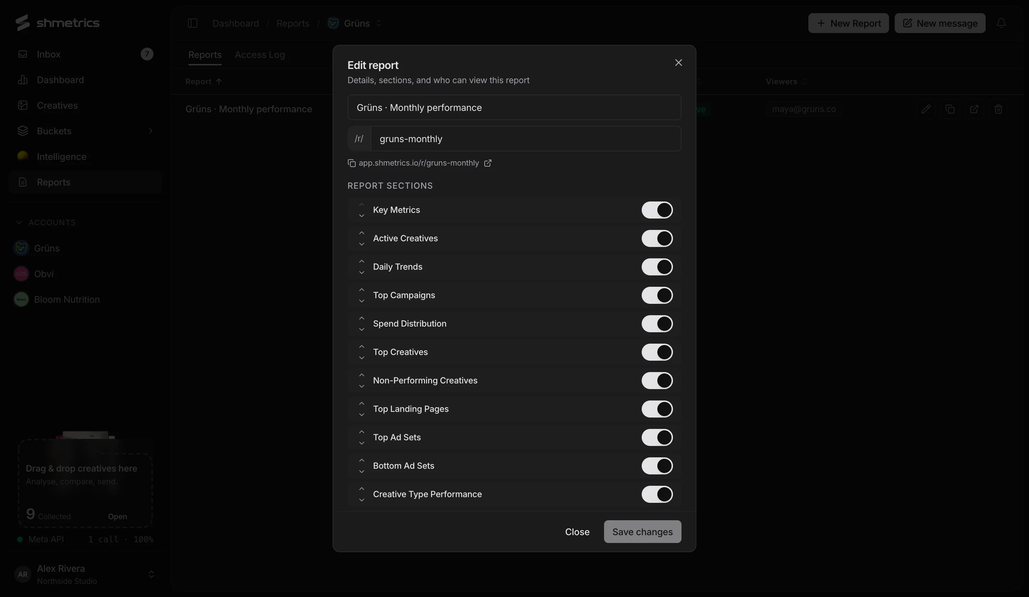Move Active Creatives section down
Viewport: 1029px width, 597px height.
coord(361,244)
